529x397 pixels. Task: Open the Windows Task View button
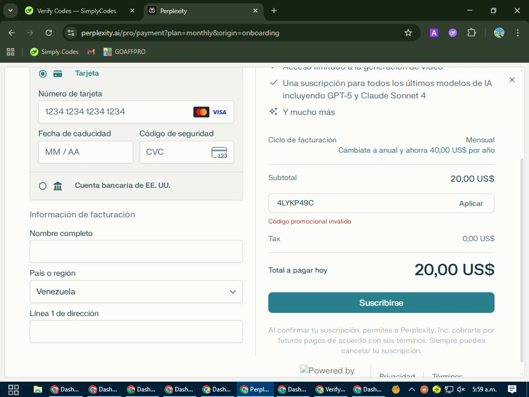[13, 390]
